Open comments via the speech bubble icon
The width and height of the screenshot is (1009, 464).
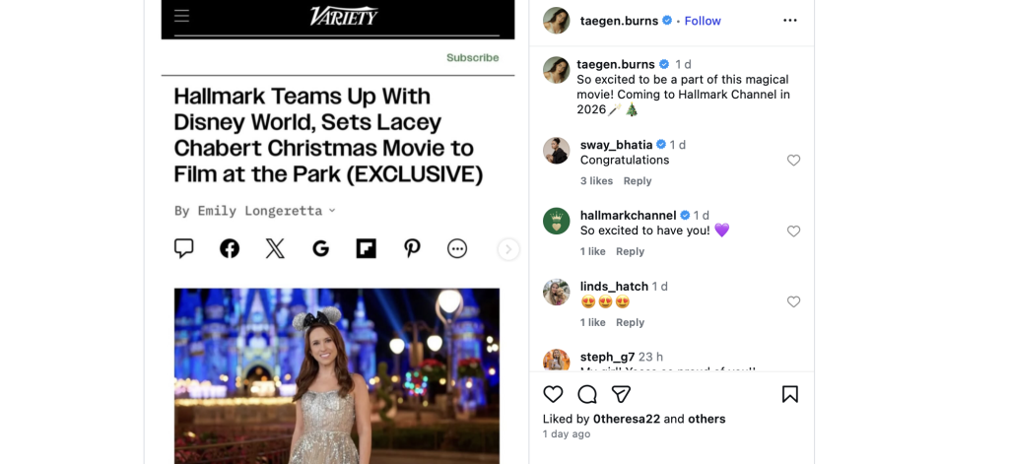(x=587, y=394)
